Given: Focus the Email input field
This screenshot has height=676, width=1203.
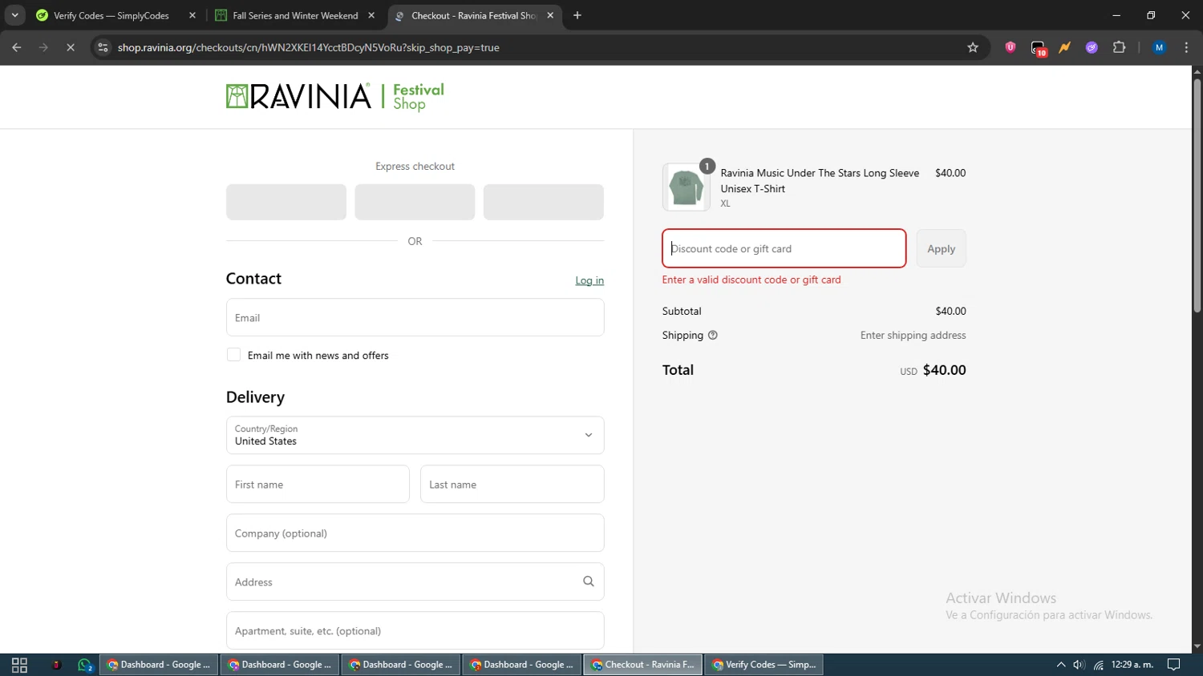Looking at the screenshot, I should [415, 317].
